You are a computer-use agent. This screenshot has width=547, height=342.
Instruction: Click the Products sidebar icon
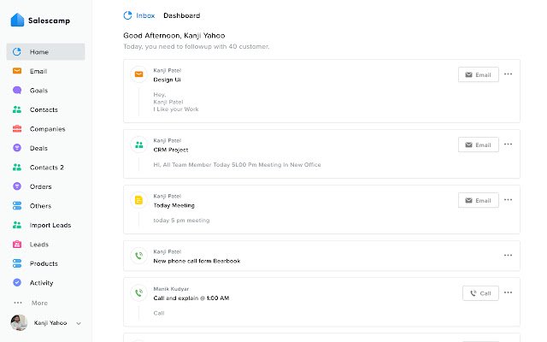pyautogui.click(x=17, y=263)
